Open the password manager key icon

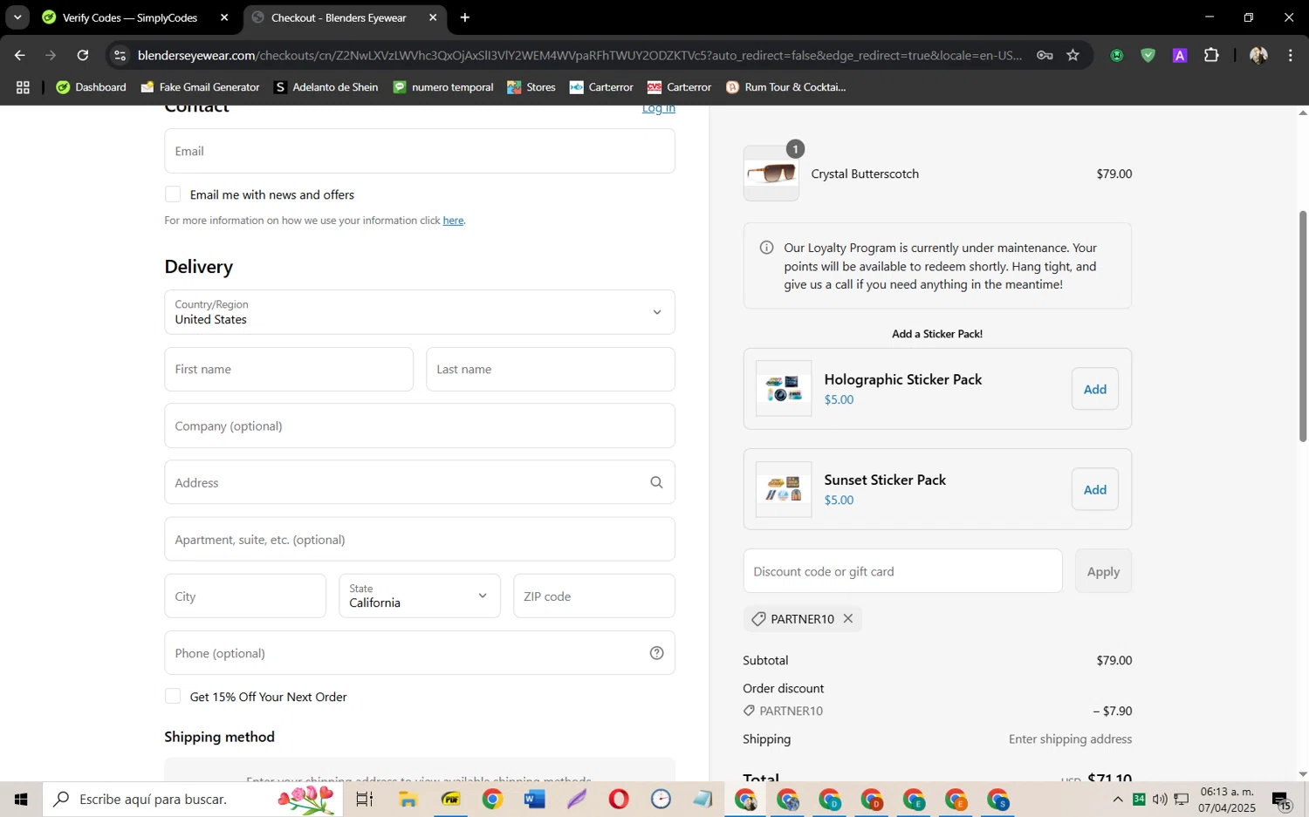(1045, 55)
